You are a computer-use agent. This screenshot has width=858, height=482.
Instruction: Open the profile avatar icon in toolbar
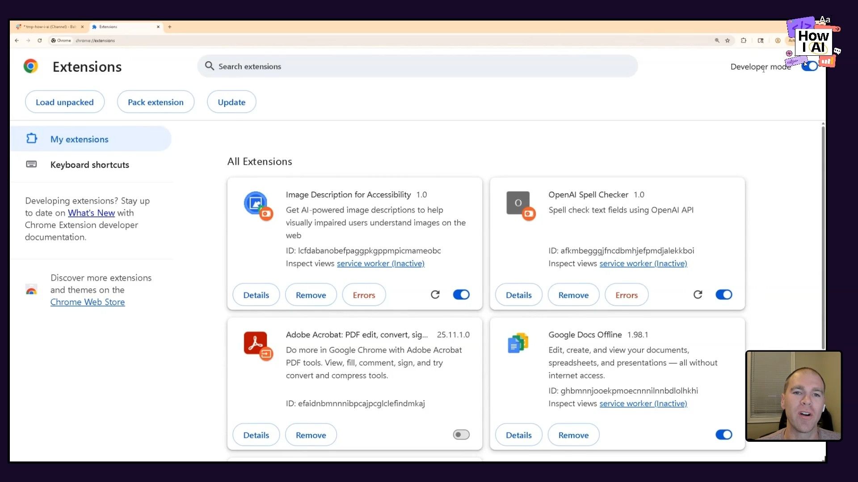778,40
